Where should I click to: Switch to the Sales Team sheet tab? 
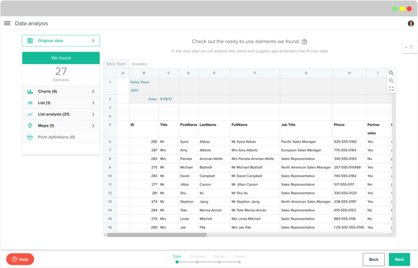115,64
